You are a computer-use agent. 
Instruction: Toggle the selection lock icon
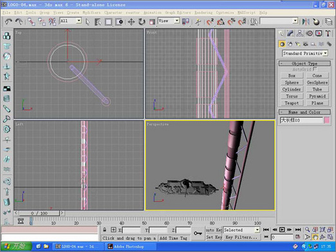pos(104,230)
